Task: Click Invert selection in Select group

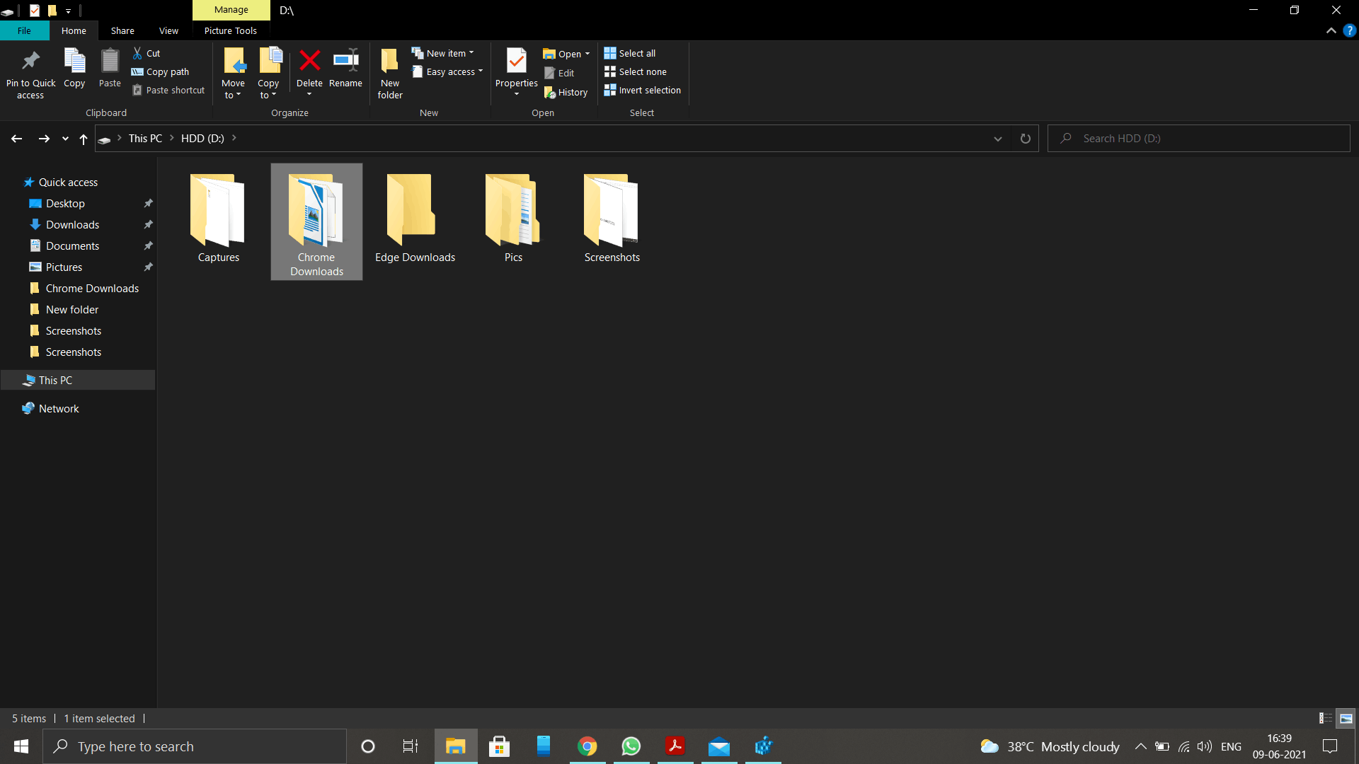Action: pyautogui.click(x=642, y=90)
